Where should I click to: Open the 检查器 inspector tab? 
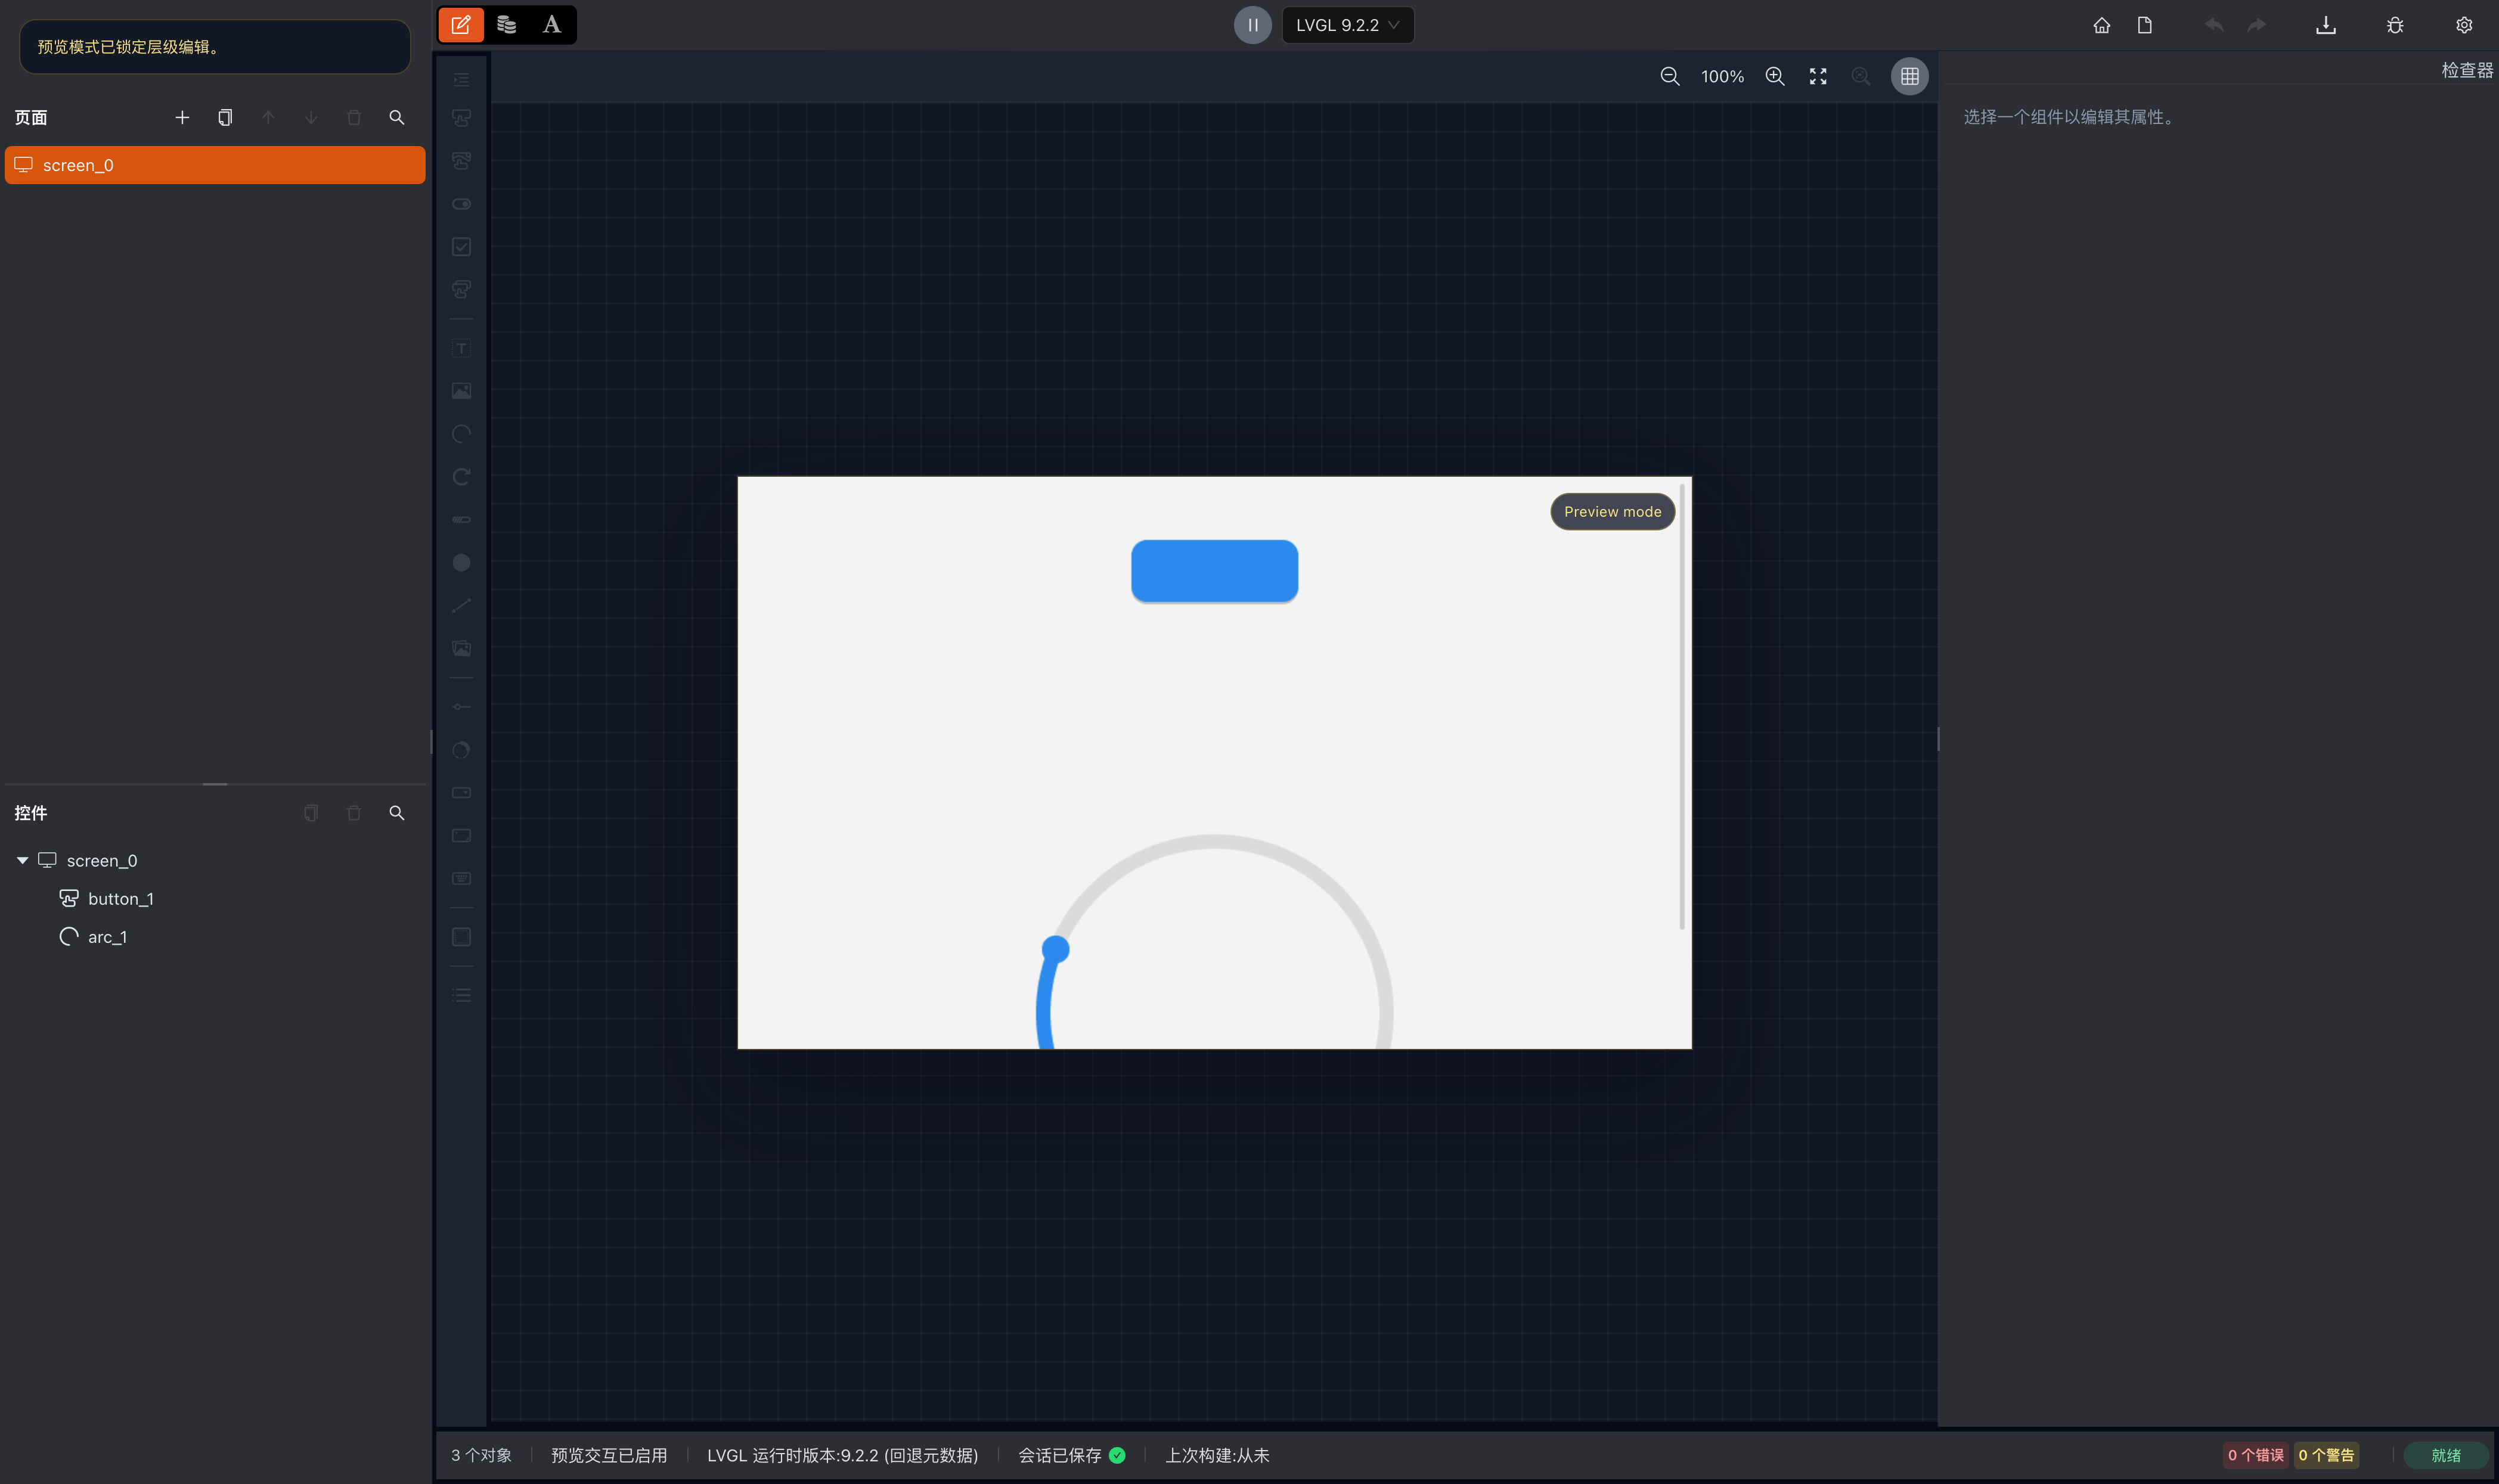point(2467,70)
